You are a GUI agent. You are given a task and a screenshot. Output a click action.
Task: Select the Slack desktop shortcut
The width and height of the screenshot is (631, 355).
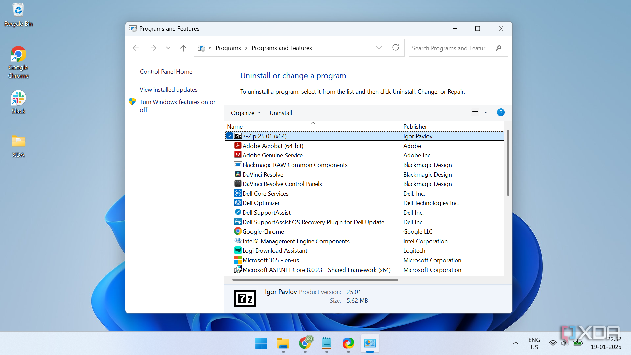(x=18, y=102)
